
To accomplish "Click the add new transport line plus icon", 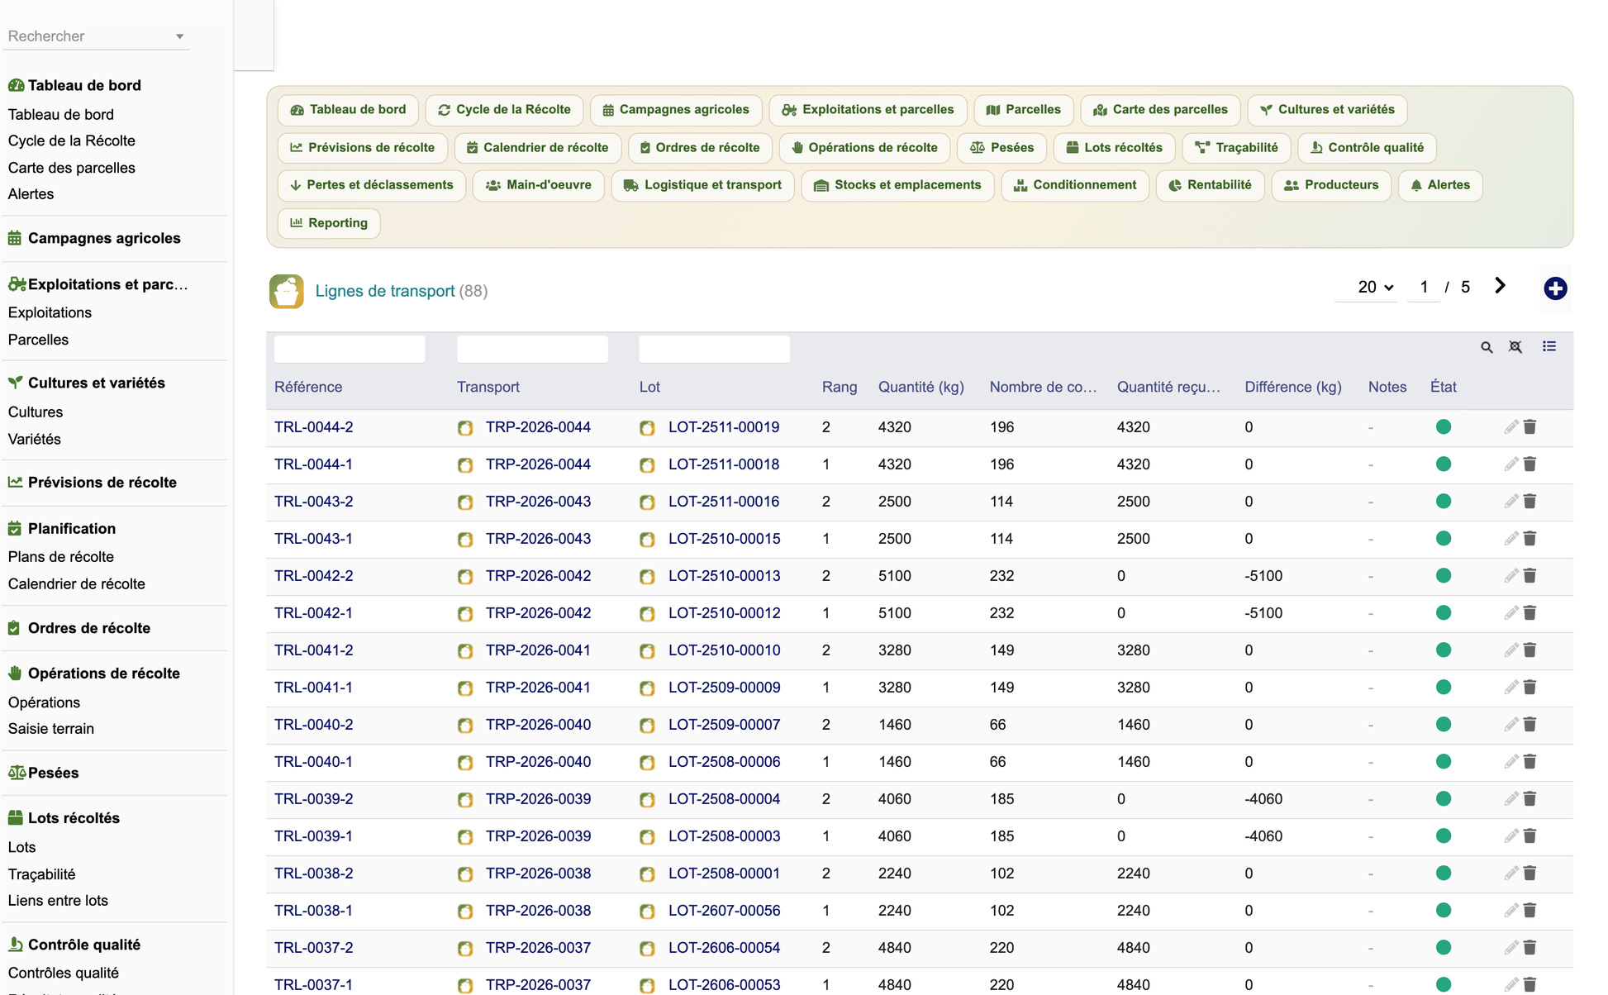I will pyautogui.click(x=1555, y=288).
